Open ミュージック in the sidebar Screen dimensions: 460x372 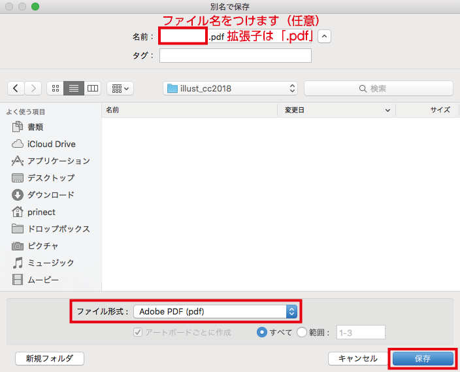tap(43, 263)
